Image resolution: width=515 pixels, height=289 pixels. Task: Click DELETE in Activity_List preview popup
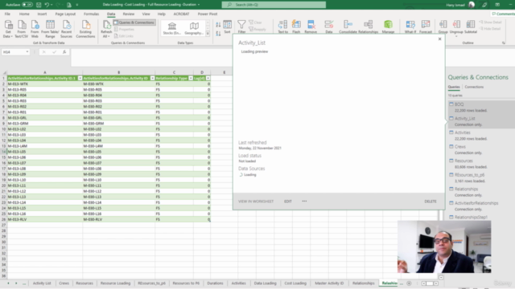(431, 201)
